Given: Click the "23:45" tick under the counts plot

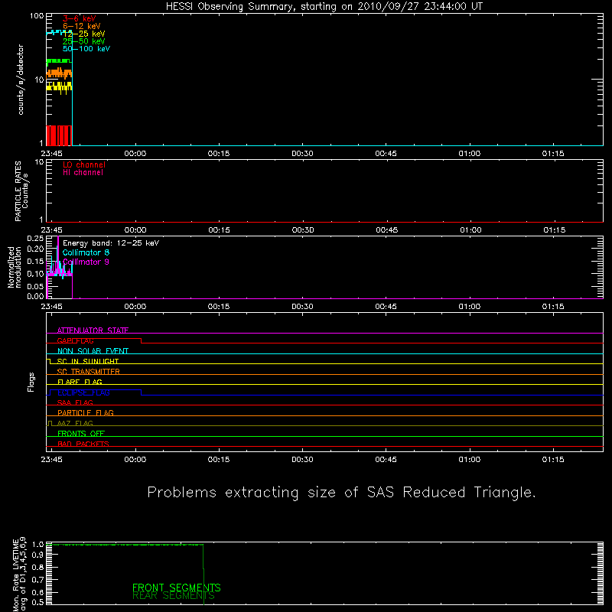Looking at the screenshot, I should click(x=51, y=154).
